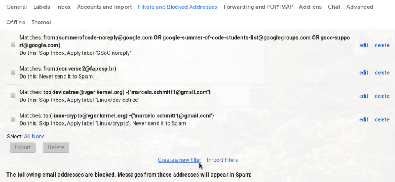
Task: Open the Advanced tab
Action: tap(360, 7)
